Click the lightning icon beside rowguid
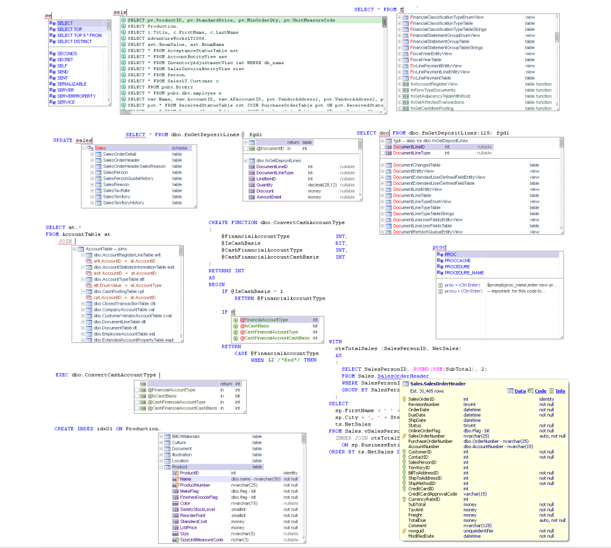Viewport: 611px width, 548px height. (404, 531)
